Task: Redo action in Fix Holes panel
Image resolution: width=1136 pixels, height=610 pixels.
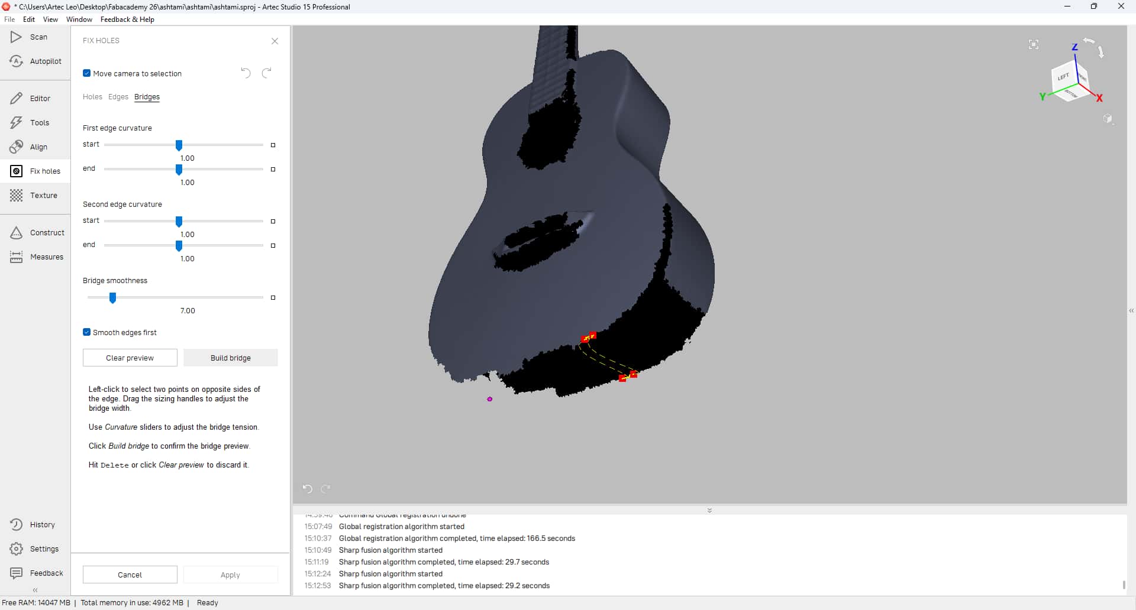Action: coord(267,73)
